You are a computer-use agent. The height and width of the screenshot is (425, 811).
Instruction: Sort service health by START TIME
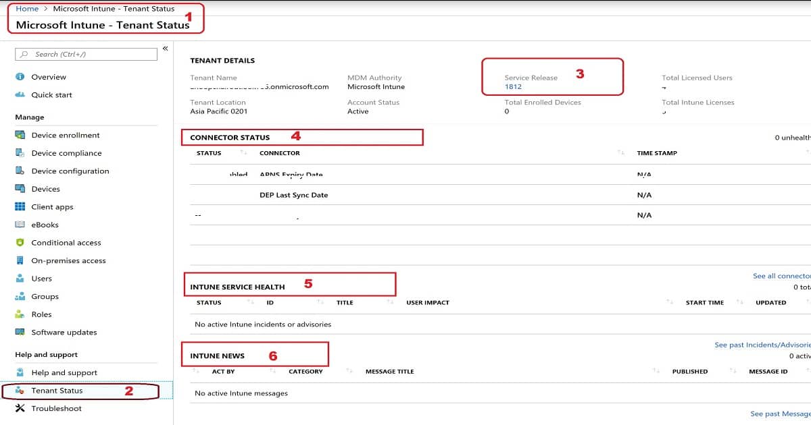pyautogui.click(x=704, y=302)
